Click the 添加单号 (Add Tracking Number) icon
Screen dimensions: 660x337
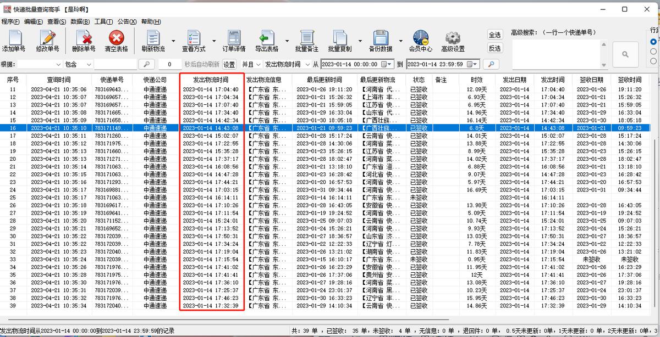(15, 38)
